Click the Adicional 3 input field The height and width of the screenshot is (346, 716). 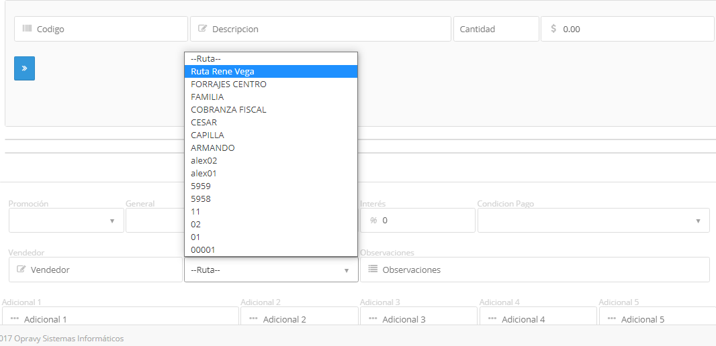[418, 316]
